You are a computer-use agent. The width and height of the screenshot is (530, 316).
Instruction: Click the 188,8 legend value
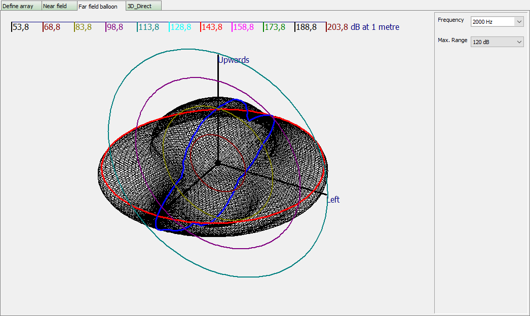pos(306,27)
